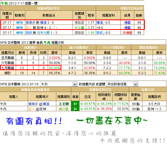
Task: Click the green smiley beside 71.42% in picks table
Action: (x=115, y=104)
